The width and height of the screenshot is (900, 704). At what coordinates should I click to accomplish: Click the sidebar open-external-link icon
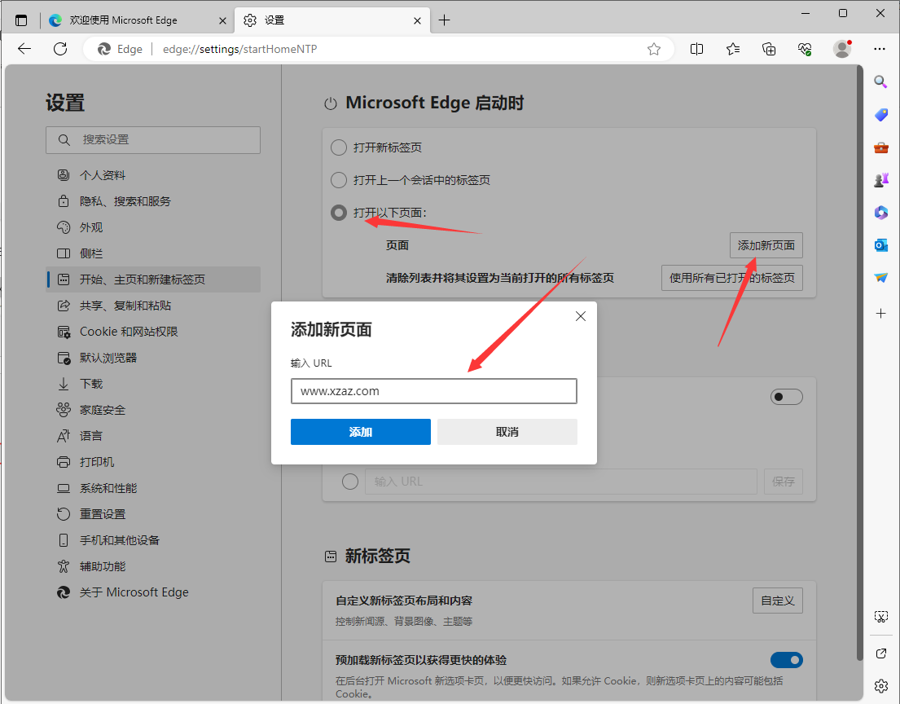[x=881, y=653]
